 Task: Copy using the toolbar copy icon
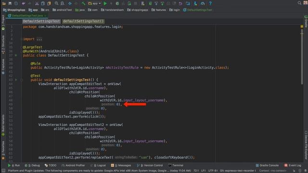click(43, 3)
